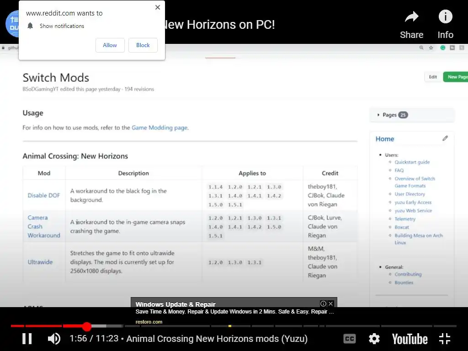The height and width of the screenshot is (351, 468).
Task: Open the Disable DOF mod link
Action: coord(44,195)
